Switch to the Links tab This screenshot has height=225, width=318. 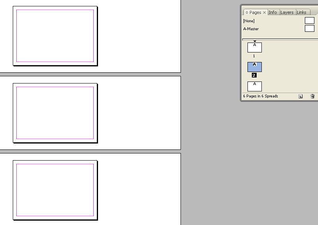pyautogui.click(x=301, y=12)
